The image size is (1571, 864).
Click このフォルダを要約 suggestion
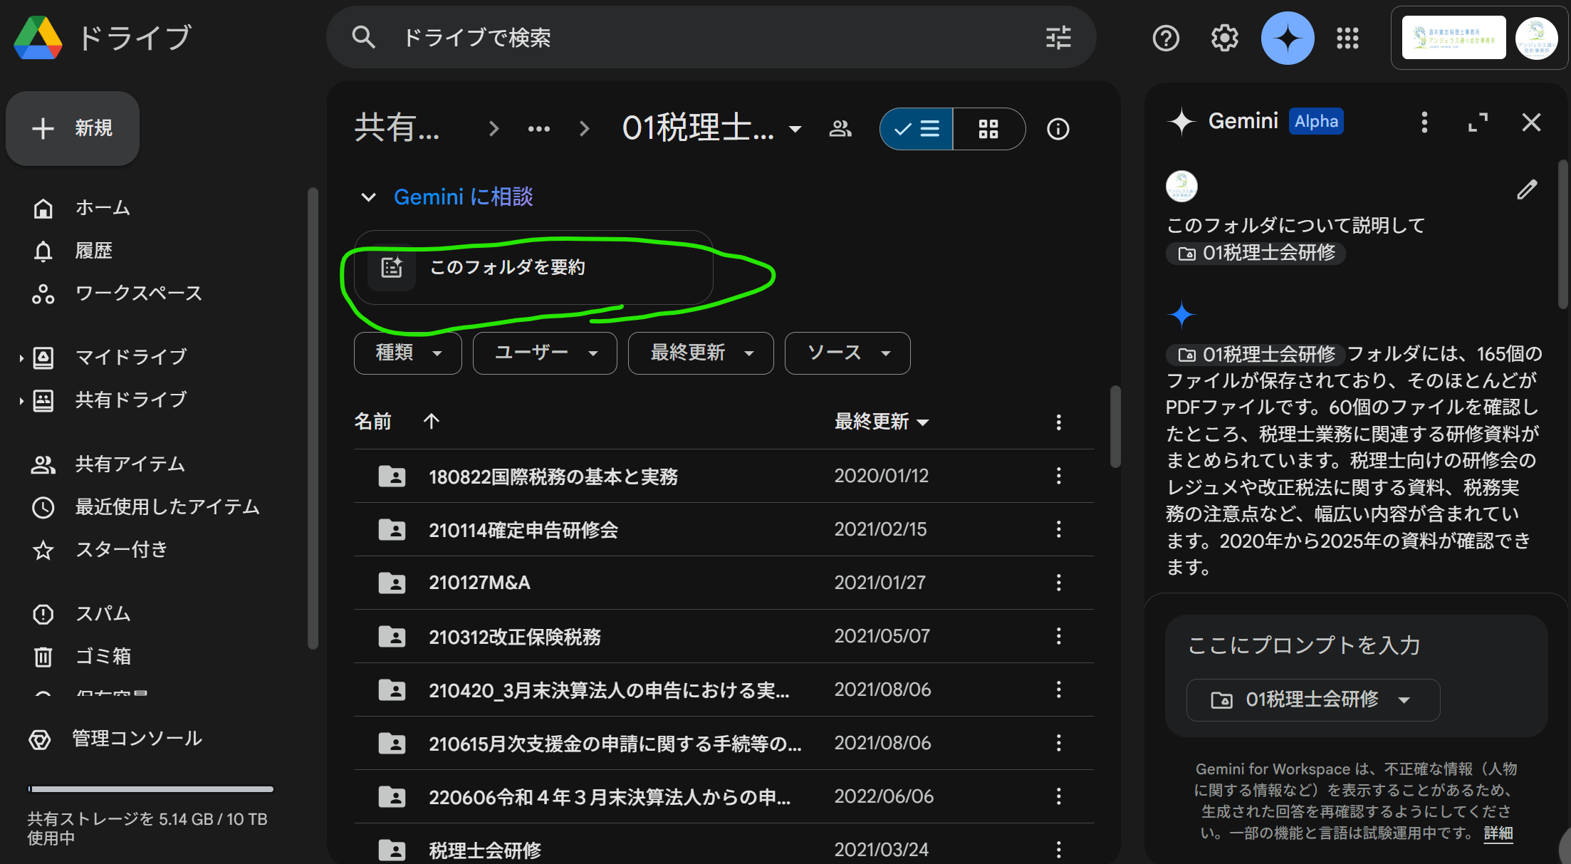(533, 268)
